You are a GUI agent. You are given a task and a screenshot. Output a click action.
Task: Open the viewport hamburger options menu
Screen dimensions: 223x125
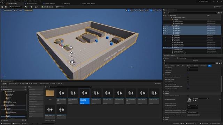pos(2,10)
